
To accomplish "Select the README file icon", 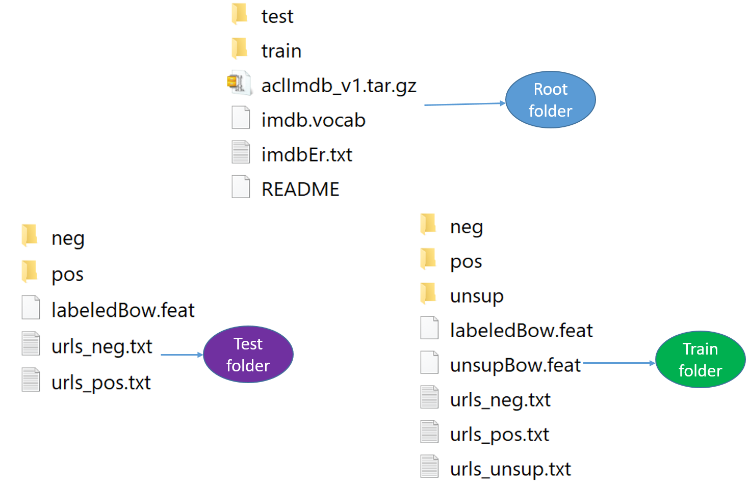I will 241,187.
